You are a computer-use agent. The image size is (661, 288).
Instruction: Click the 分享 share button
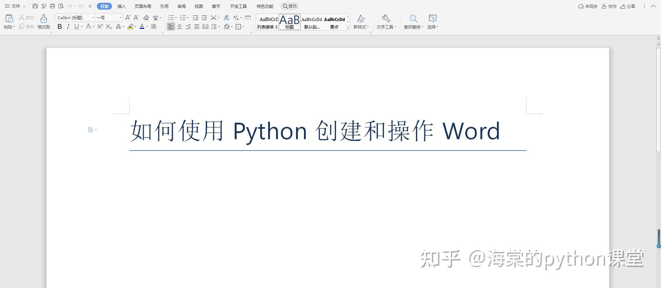[628, 6]
